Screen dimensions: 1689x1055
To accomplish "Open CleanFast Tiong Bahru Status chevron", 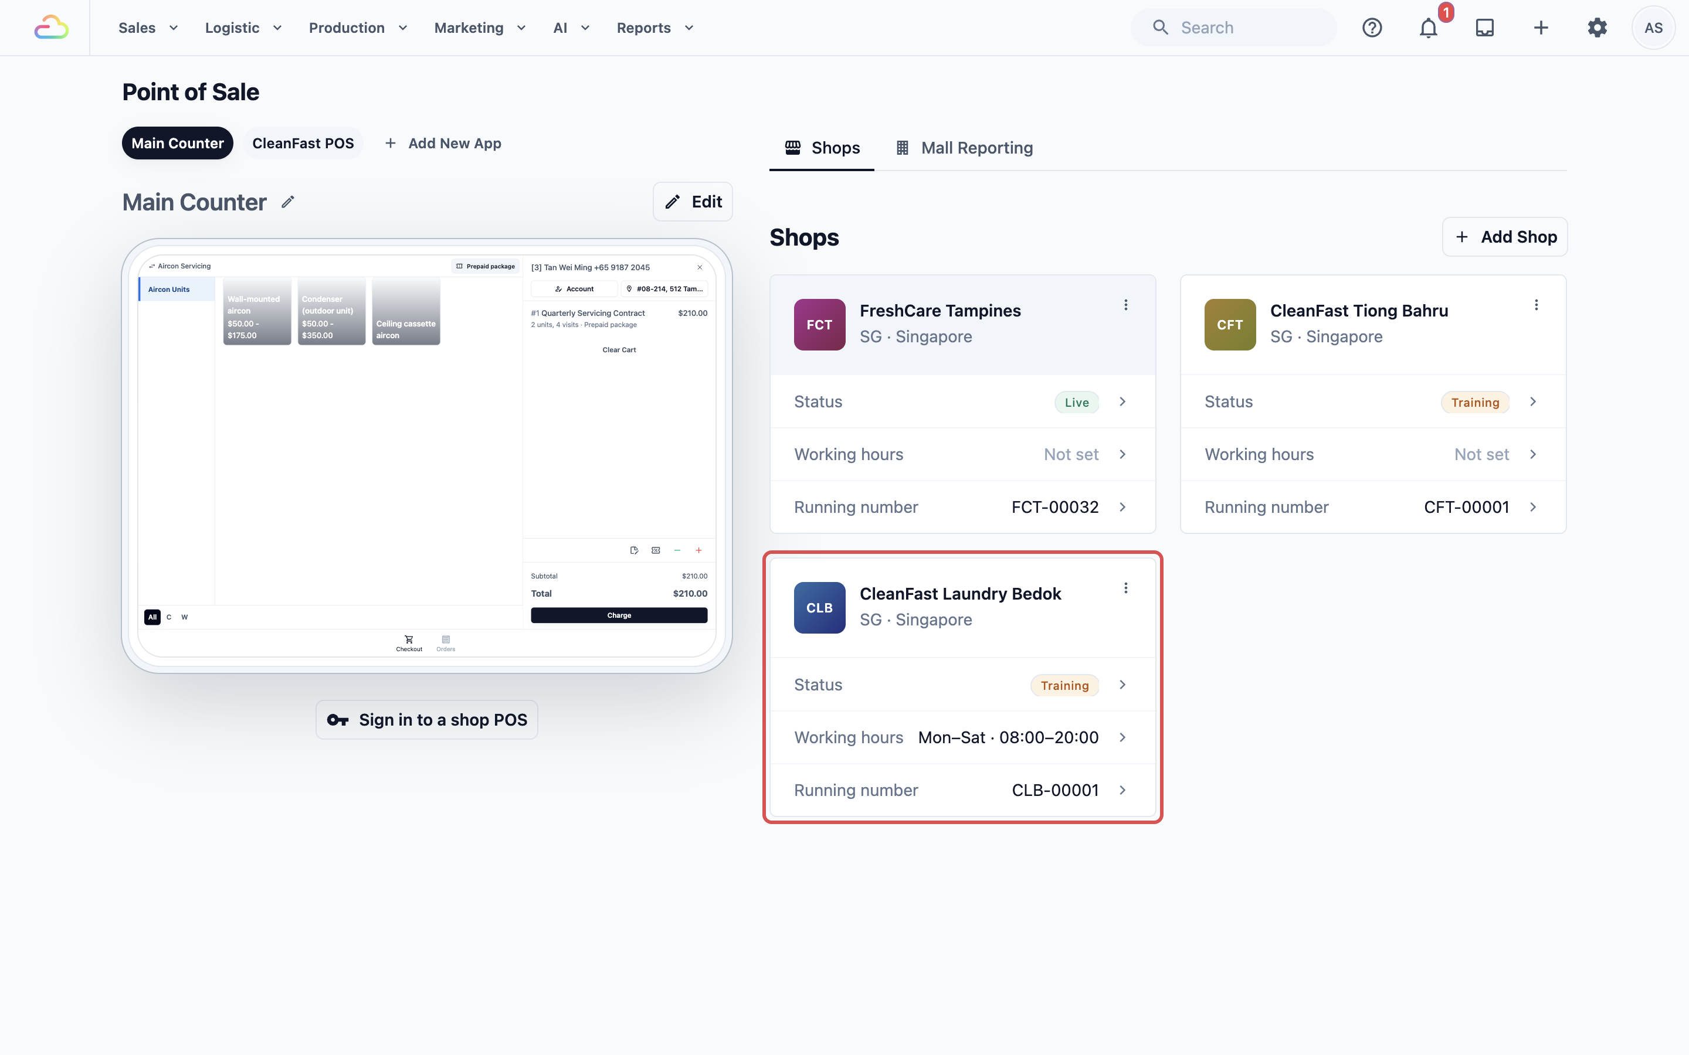I will 1532,402.
